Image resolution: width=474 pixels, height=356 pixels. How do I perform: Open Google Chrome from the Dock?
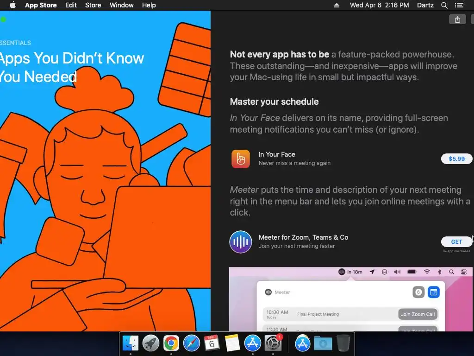(171, 343)
